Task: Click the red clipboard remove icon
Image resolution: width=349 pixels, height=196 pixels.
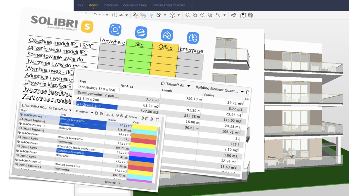Action: [147, 119]
